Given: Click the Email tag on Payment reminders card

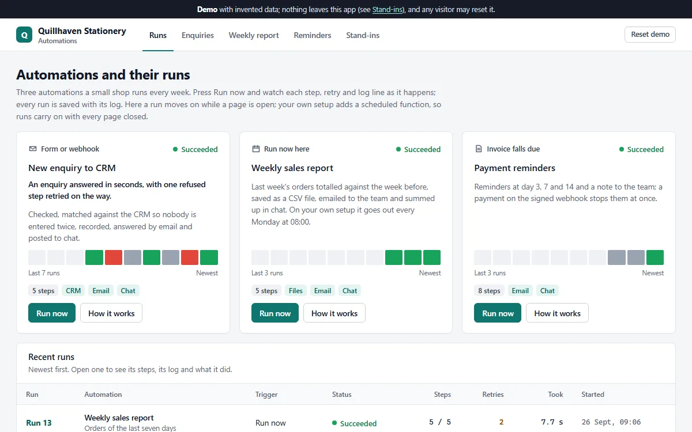Looking at the screenshot, I should [x=520, y=291].
